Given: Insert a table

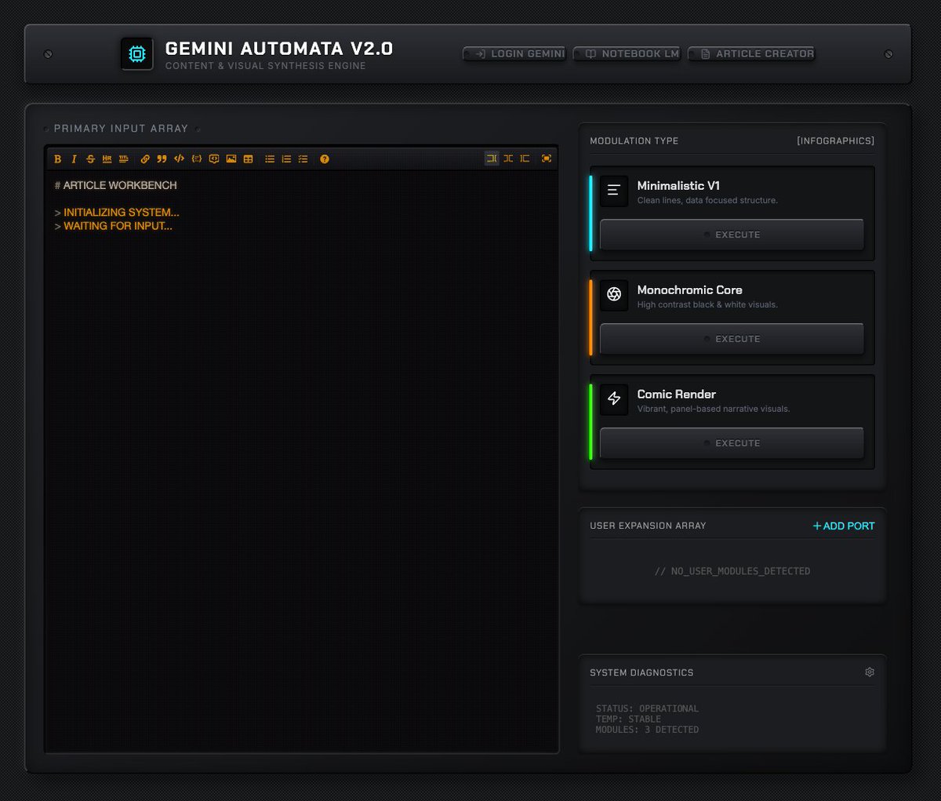Looking at the screenshot, I should [248, 159].
